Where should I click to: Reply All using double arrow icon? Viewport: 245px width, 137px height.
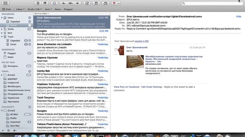(70, 3)
